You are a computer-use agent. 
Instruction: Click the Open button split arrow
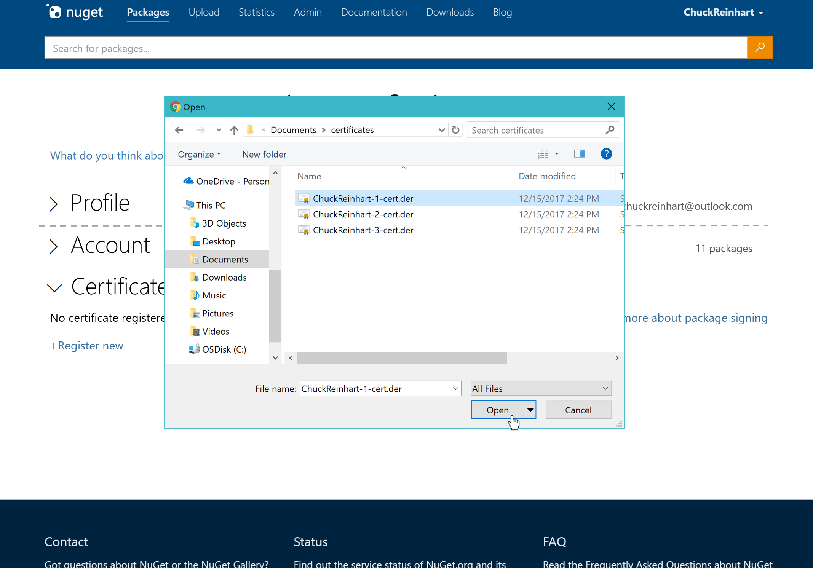(x=530, y=410)
